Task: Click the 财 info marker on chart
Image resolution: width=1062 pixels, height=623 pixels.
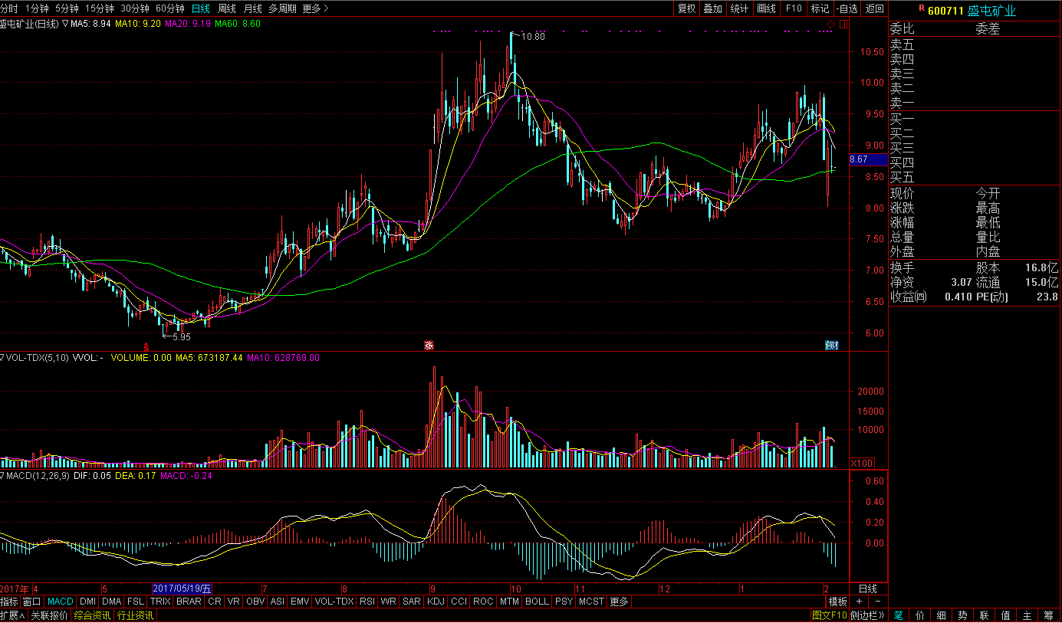Action: (831, 346)
